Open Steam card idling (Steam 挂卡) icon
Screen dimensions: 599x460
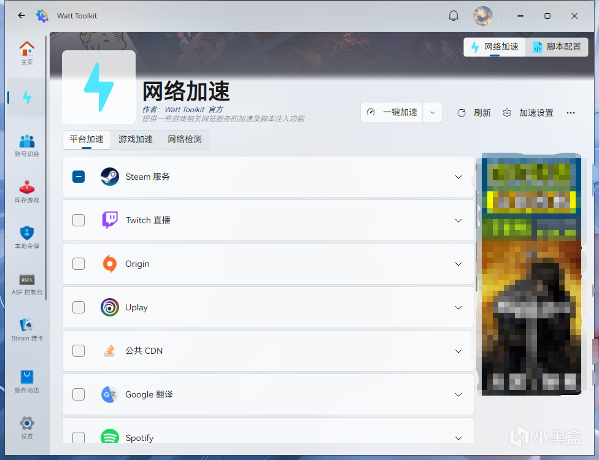(x=27, y=330)
